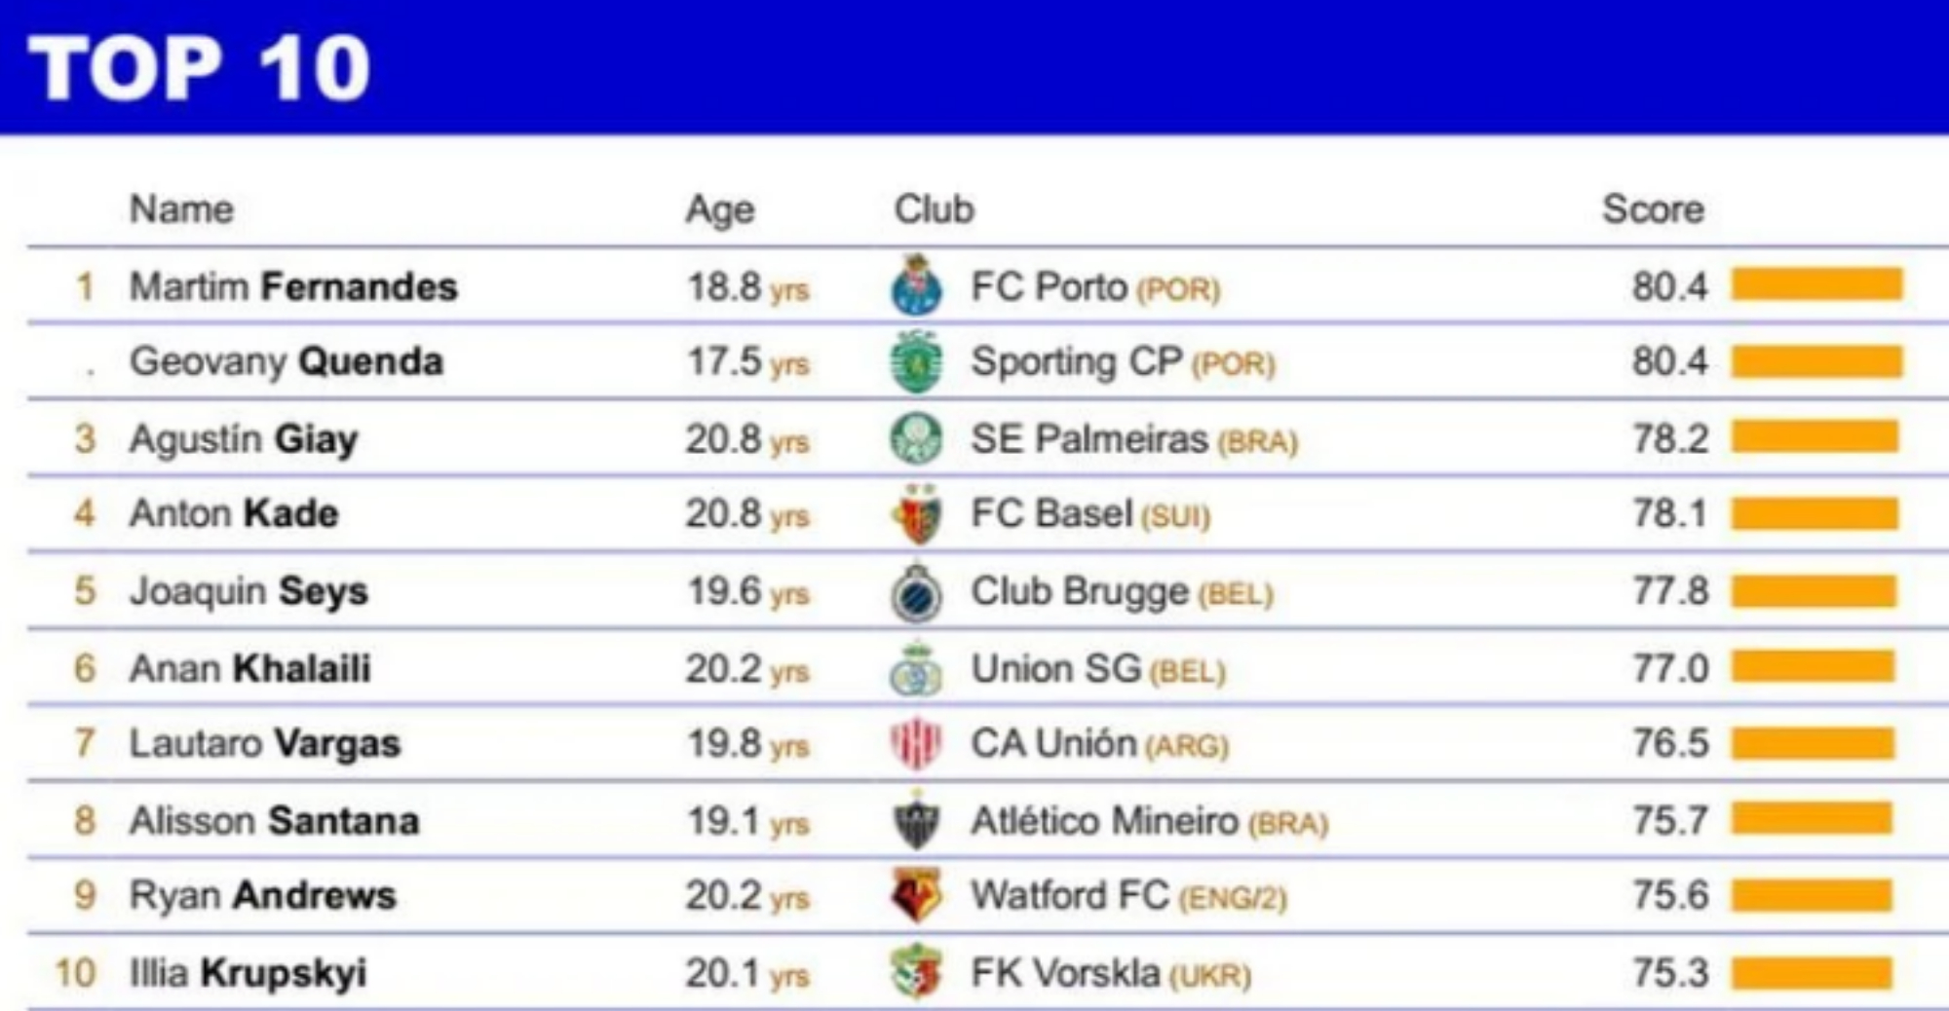Open player Geovany Quenda

(x=287, y=362)
